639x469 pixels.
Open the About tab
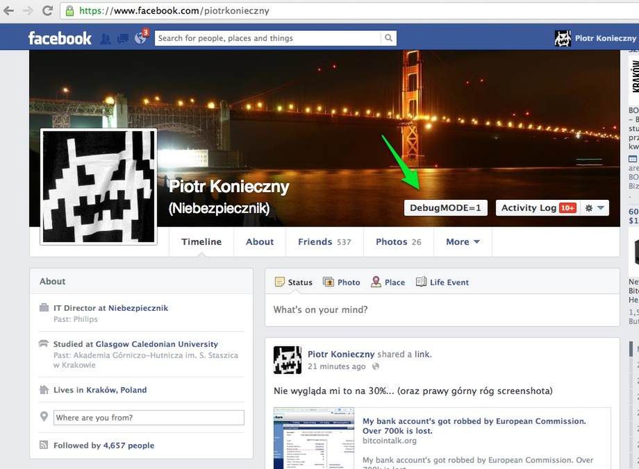coord(260,242)
